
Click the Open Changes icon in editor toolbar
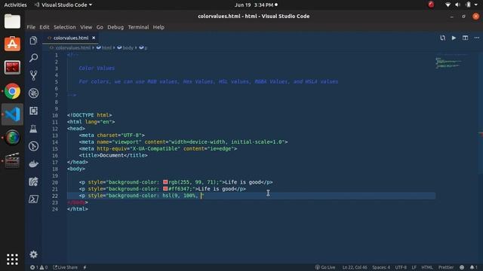click(x=443, y=38)
